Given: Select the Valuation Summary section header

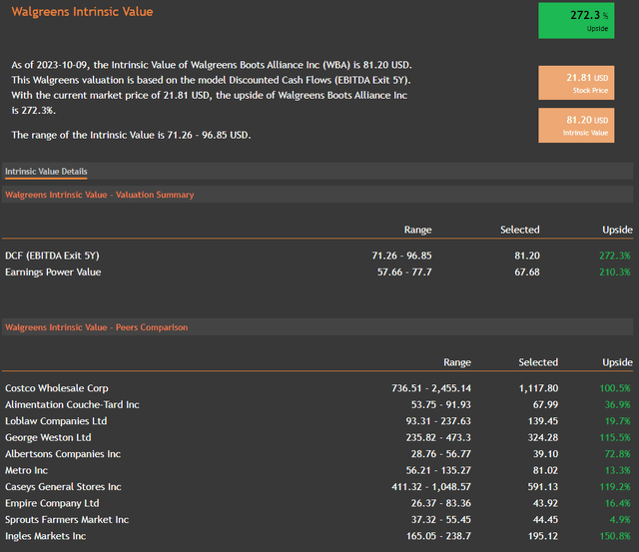Looking at the screenshot, I should click(100, 195).
